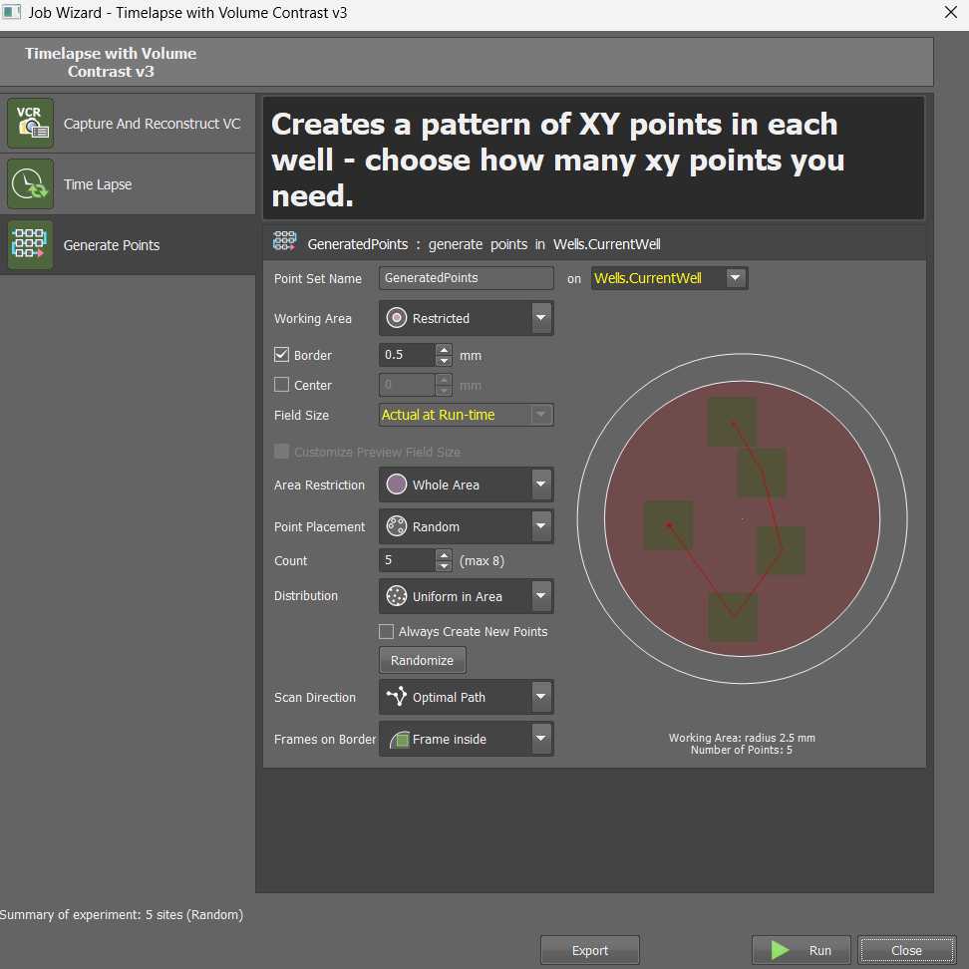Image resolution: width=969 pixels, height=969 pixels.
Task: Increase Count value with up arrow
Action: (444, 555)
